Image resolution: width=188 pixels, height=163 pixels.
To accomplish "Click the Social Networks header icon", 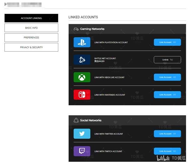I will (x=76, y=120).
